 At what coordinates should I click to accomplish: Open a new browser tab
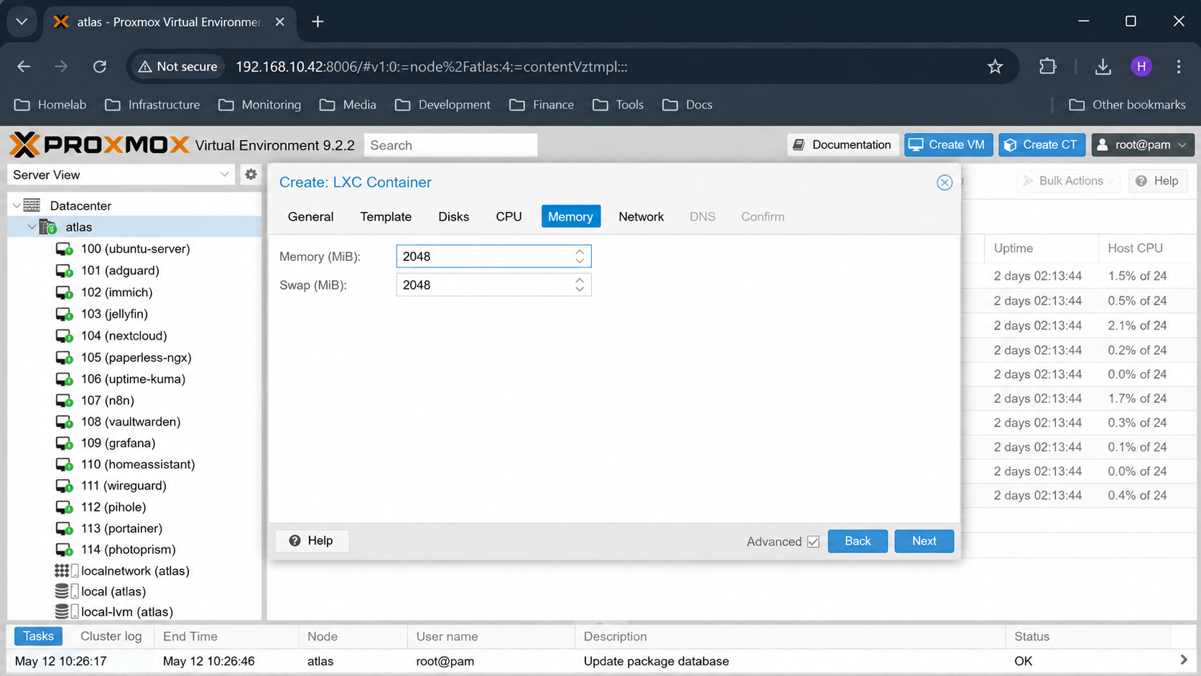[317, 22]
